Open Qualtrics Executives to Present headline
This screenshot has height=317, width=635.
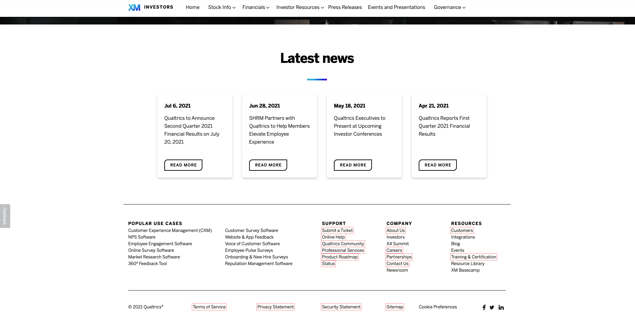359,126
